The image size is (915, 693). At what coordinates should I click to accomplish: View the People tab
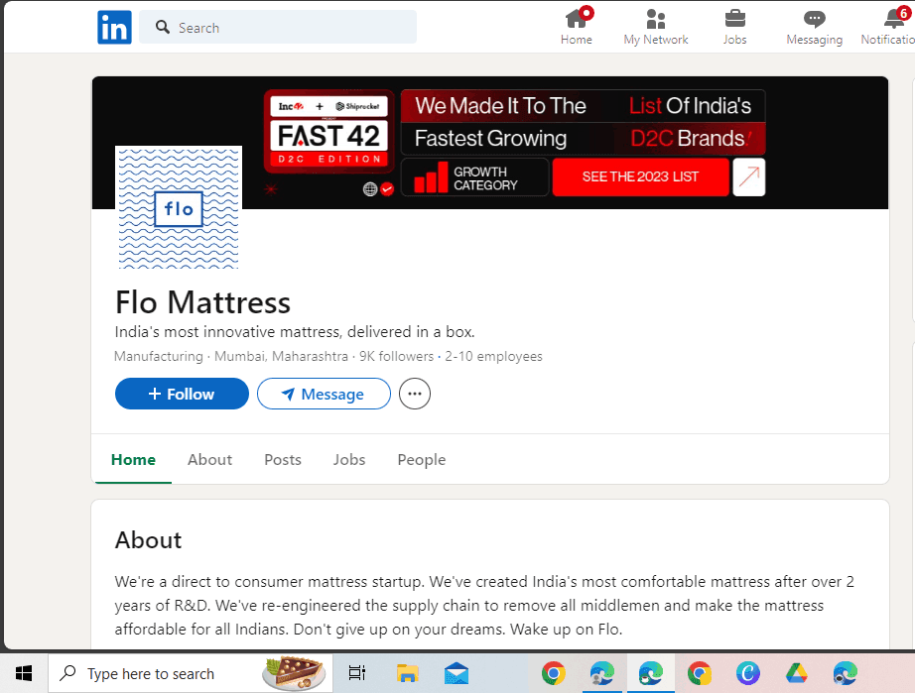(x=421, y=459)
